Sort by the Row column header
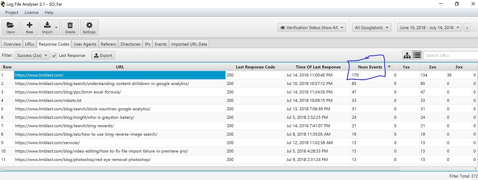This screenshot has height=180, width=478. tap(7, 67)
